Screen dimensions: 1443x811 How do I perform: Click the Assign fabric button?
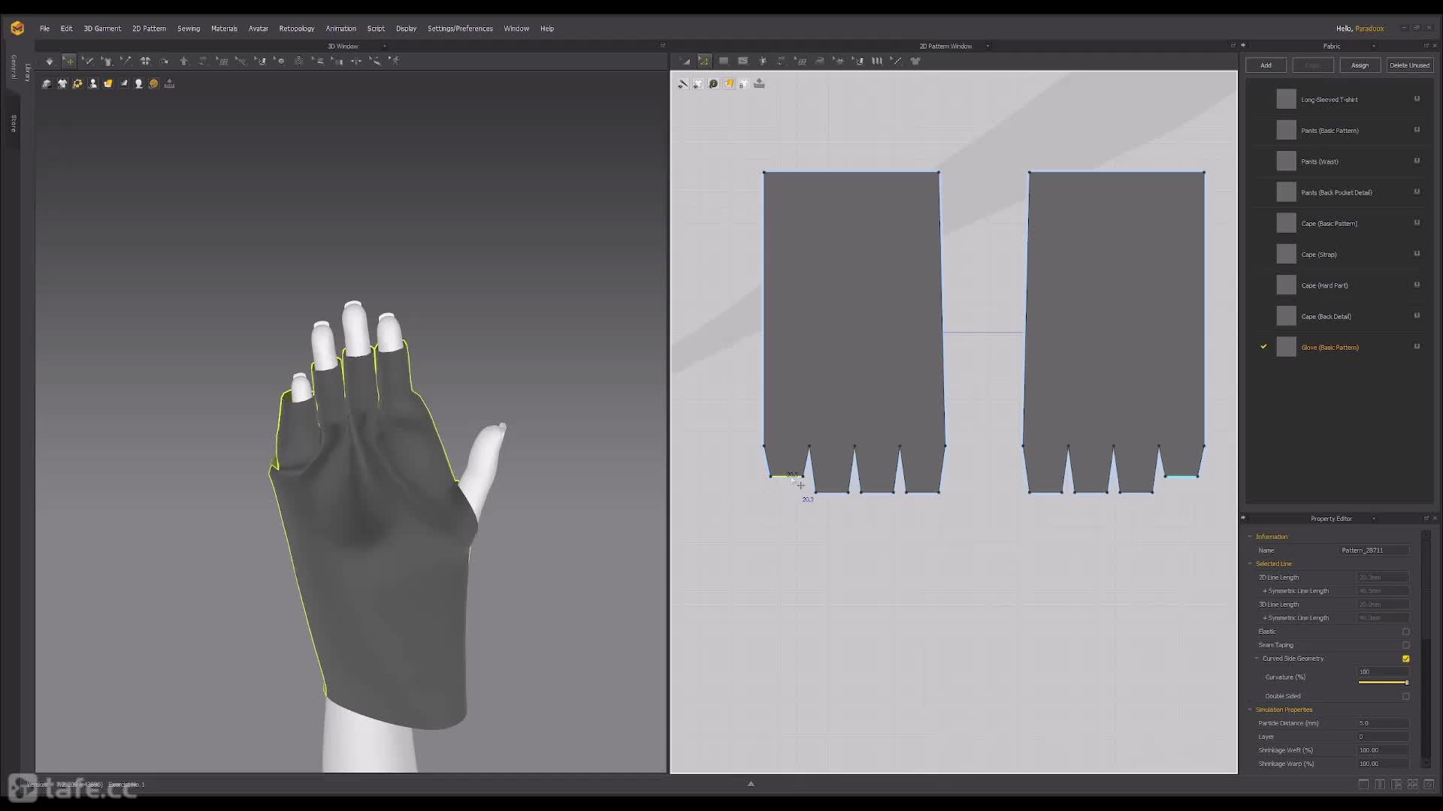1360,65
